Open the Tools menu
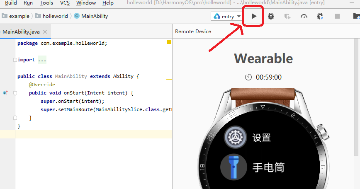This screenshot has height=189, width=360. (x=46, y=3)
